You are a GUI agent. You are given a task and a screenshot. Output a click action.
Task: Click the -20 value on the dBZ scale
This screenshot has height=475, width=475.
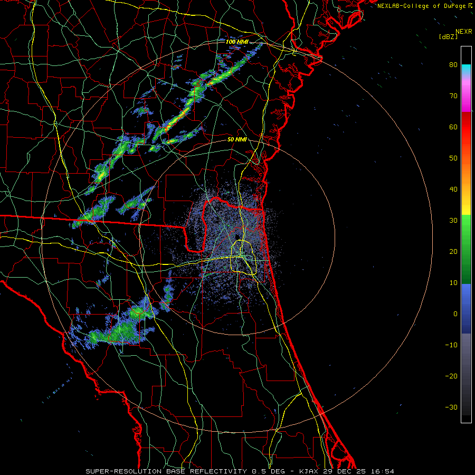(451, 376)
